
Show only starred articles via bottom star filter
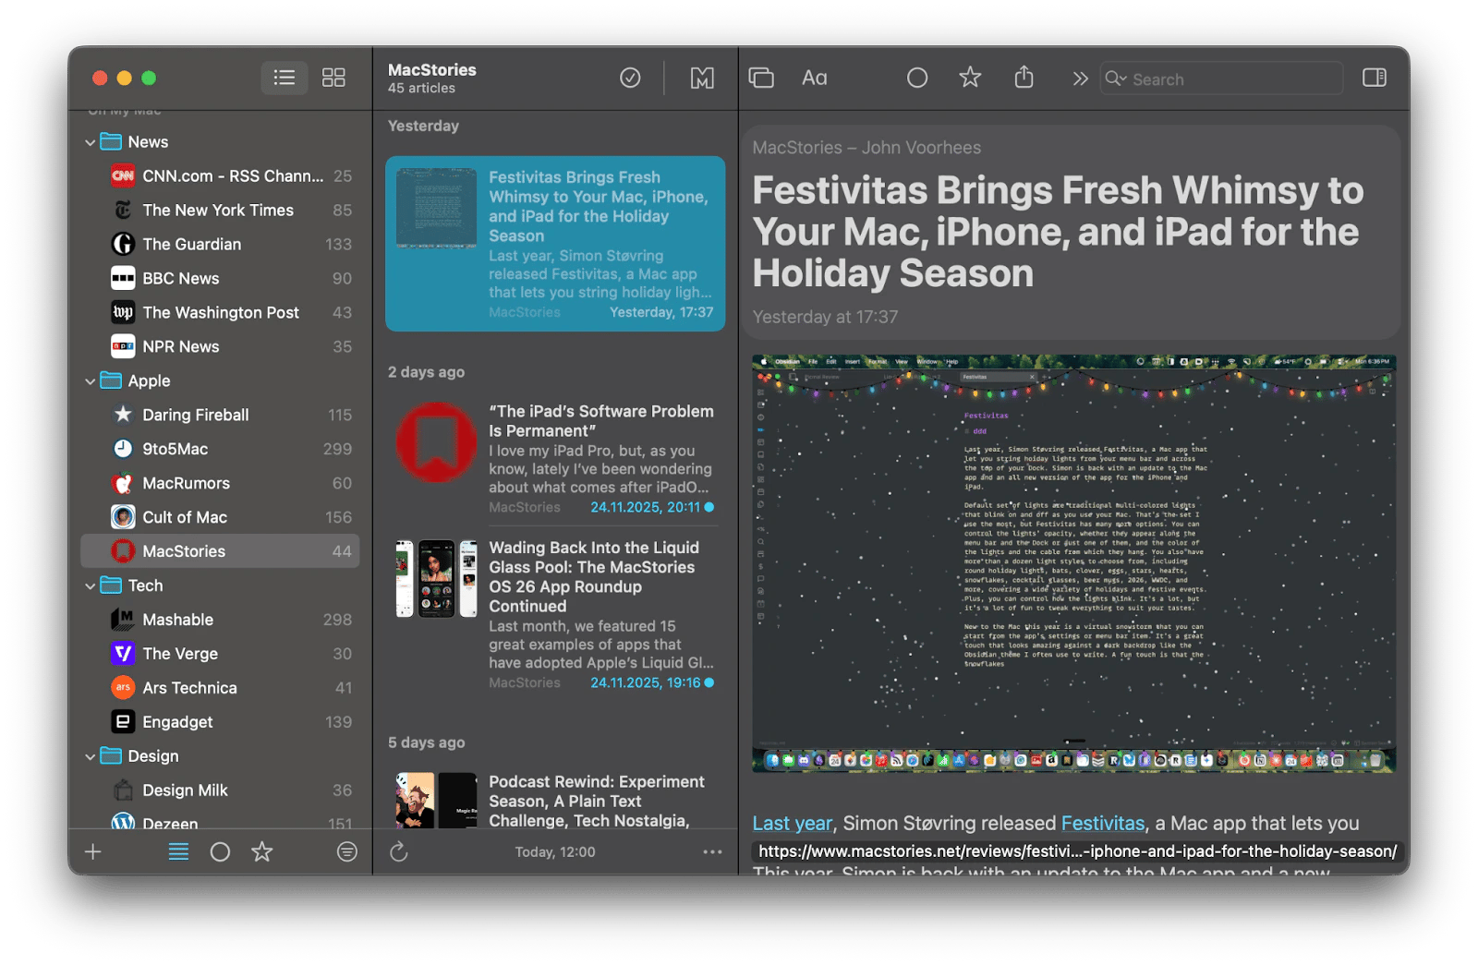[261, 851]
